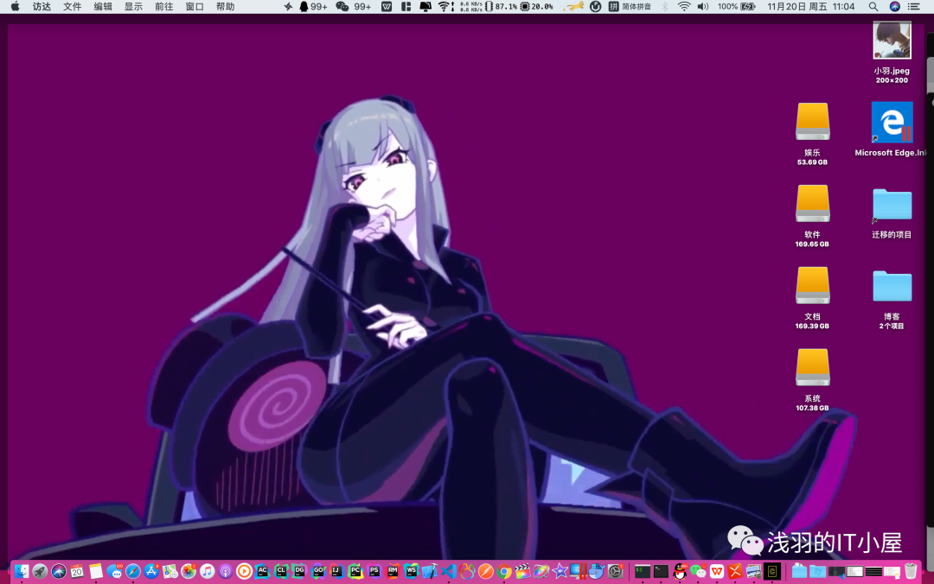The height and width of the screenshot is (584, 934).
Task: Launch Safari from the Dock
Action: pos(133,572)
